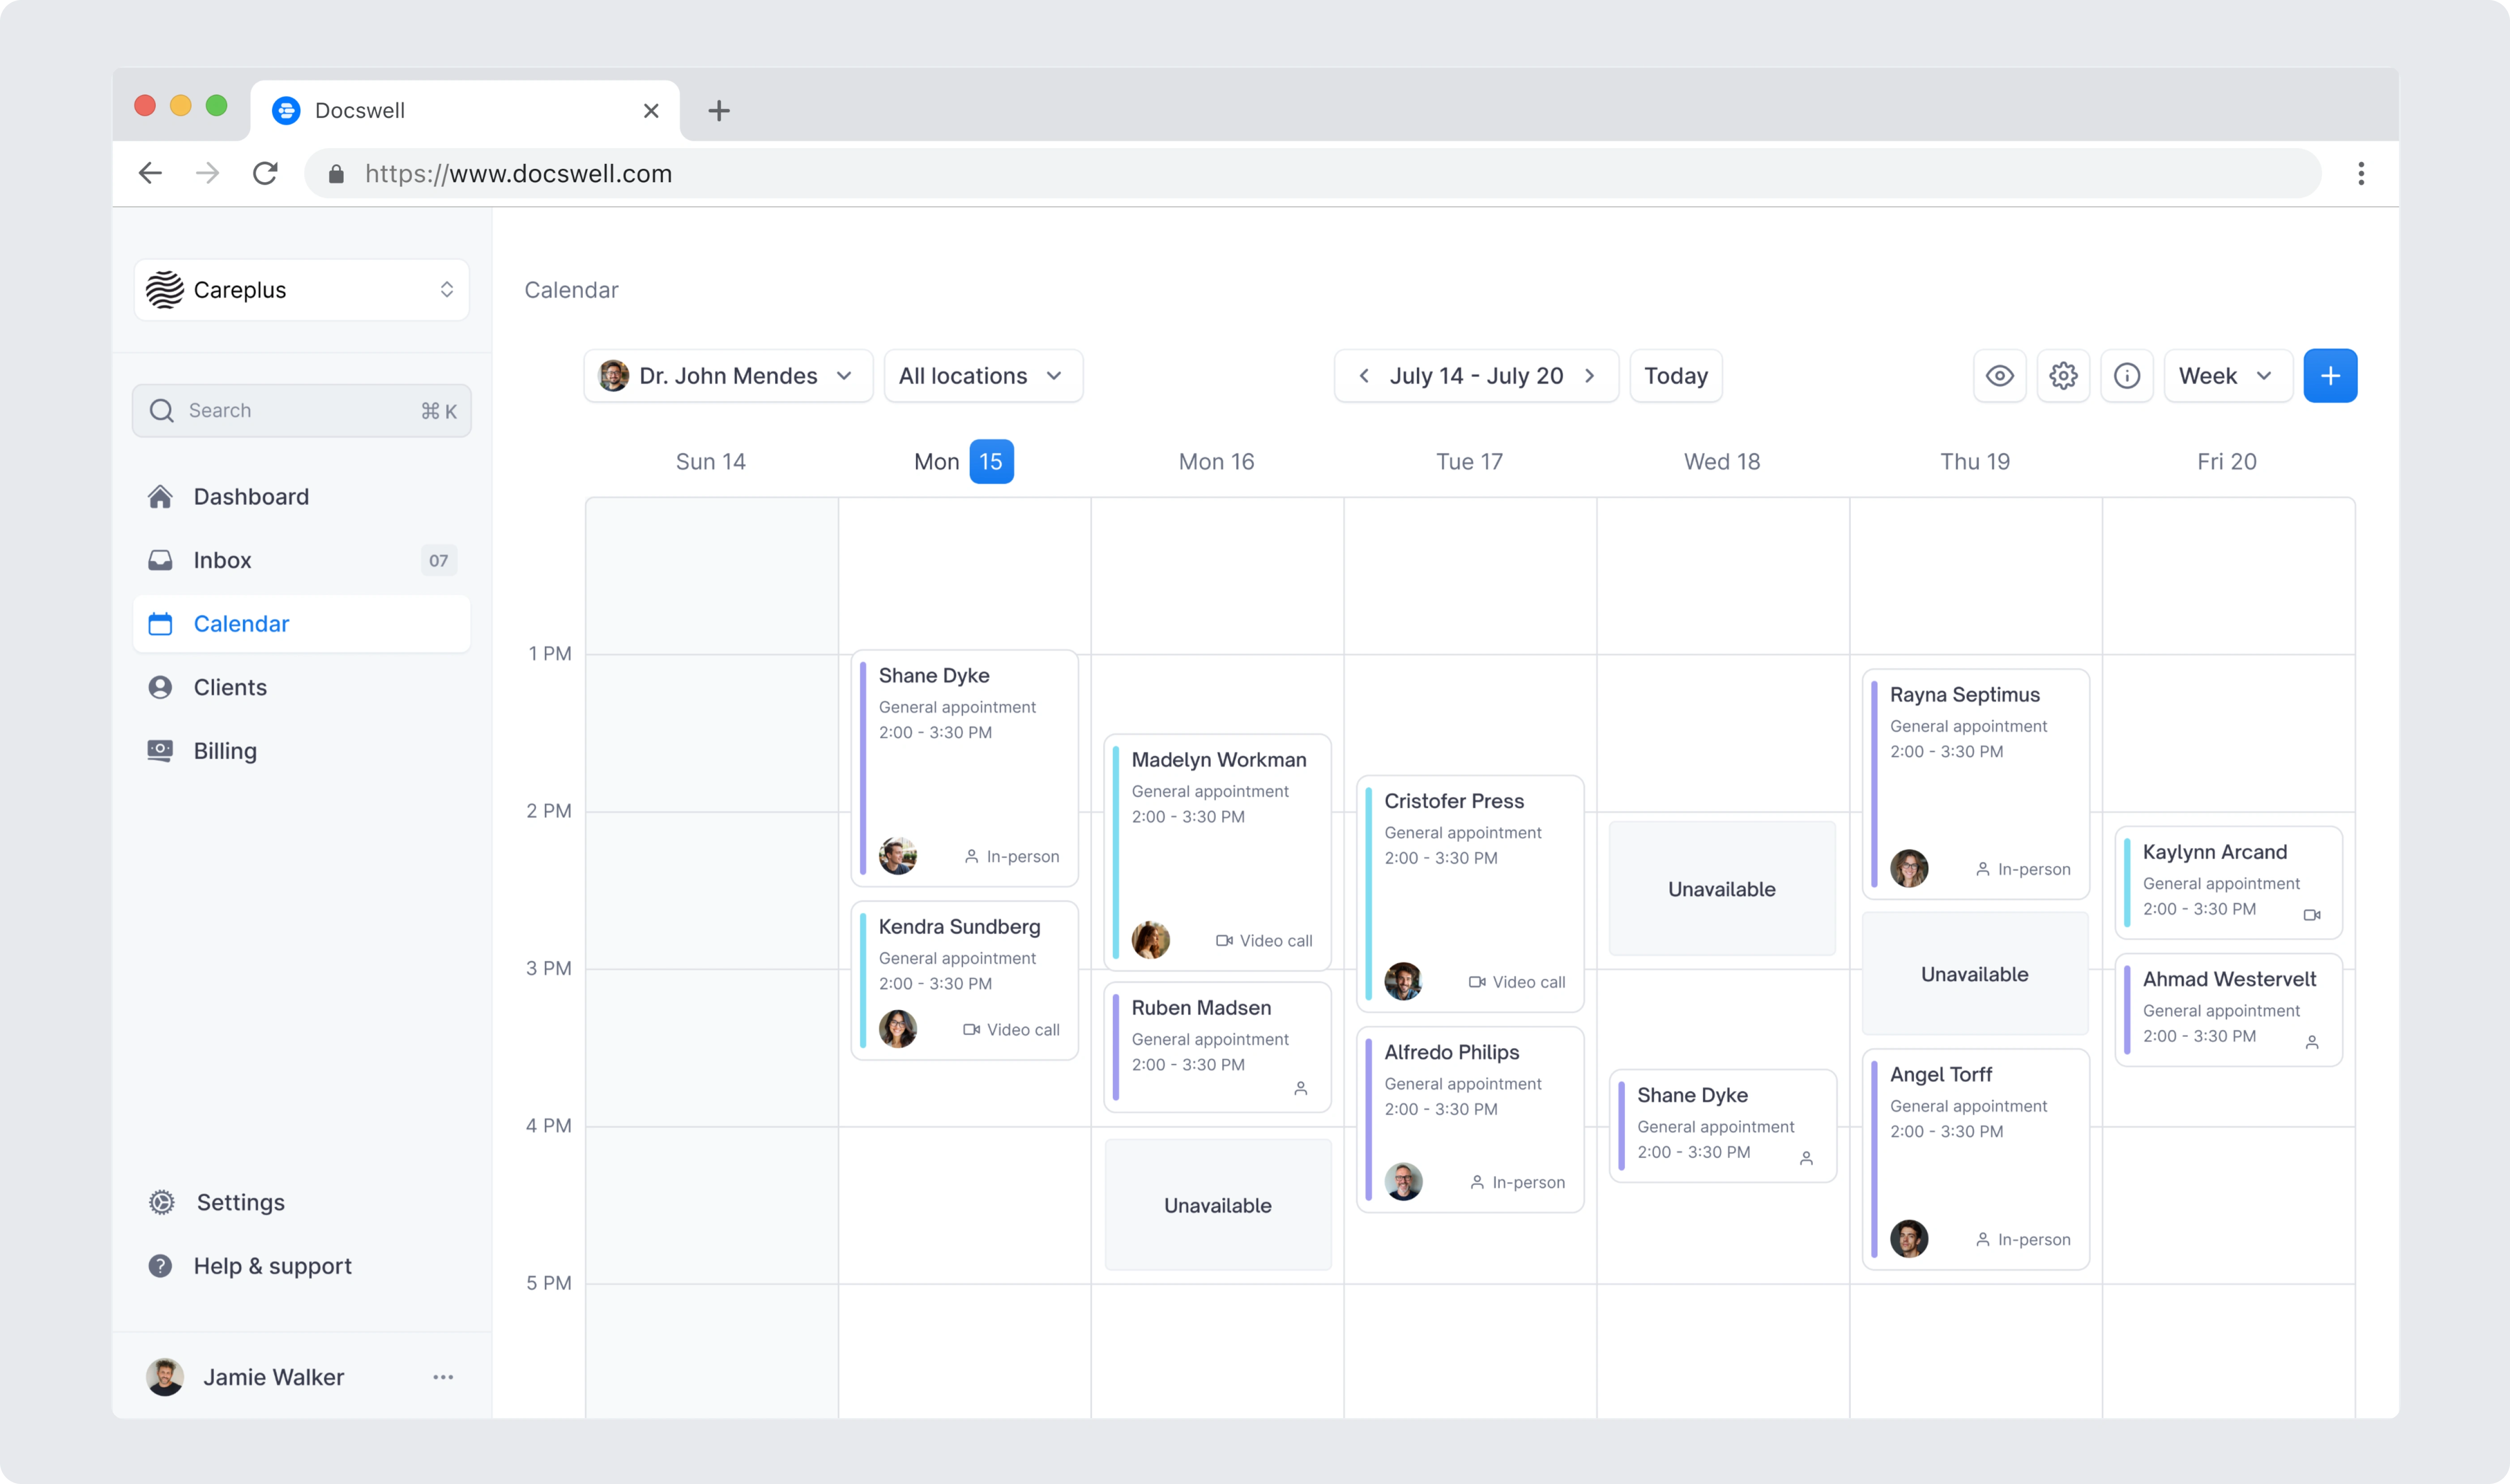Open browser three-dot menu

[2361, 174]
